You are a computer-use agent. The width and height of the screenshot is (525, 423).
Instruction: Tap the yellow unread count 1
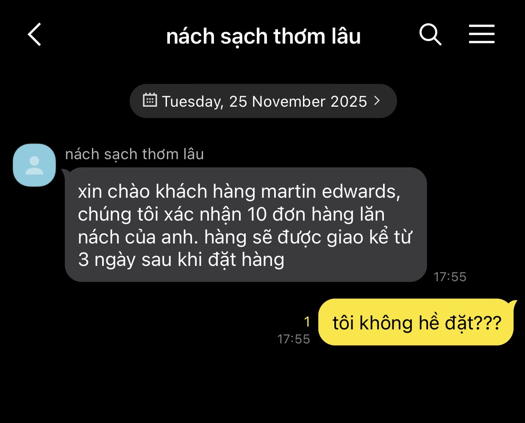307,322
